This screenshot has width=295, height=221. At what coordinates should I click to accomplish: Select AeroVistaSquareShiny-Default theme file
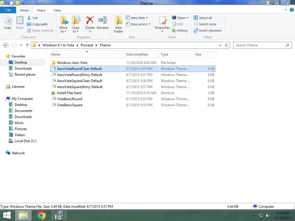133,87
